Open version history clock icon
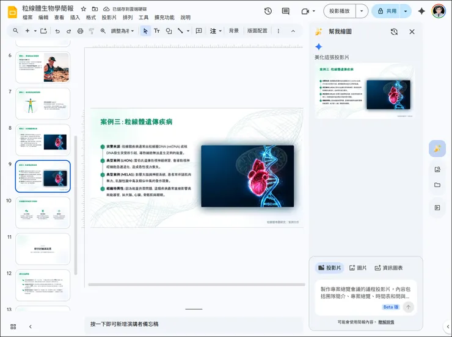The height and width of the screenshot is (337, 452). (x=268, y=11)
